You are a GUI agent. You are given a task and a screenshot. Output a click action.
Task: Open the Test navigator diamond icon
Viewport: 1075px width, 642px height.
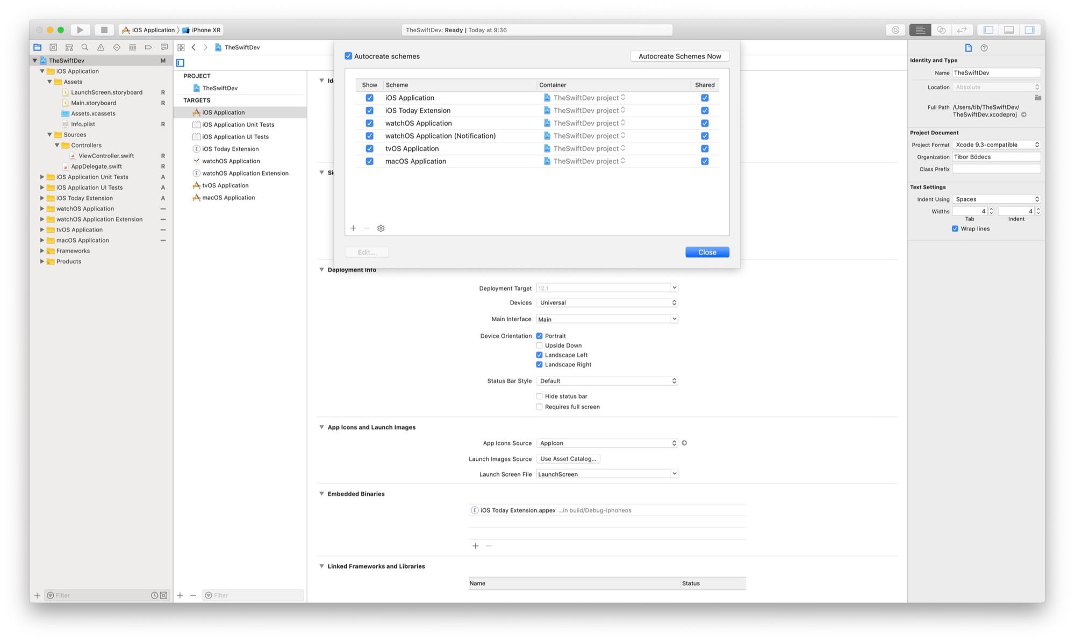point(117,47)
